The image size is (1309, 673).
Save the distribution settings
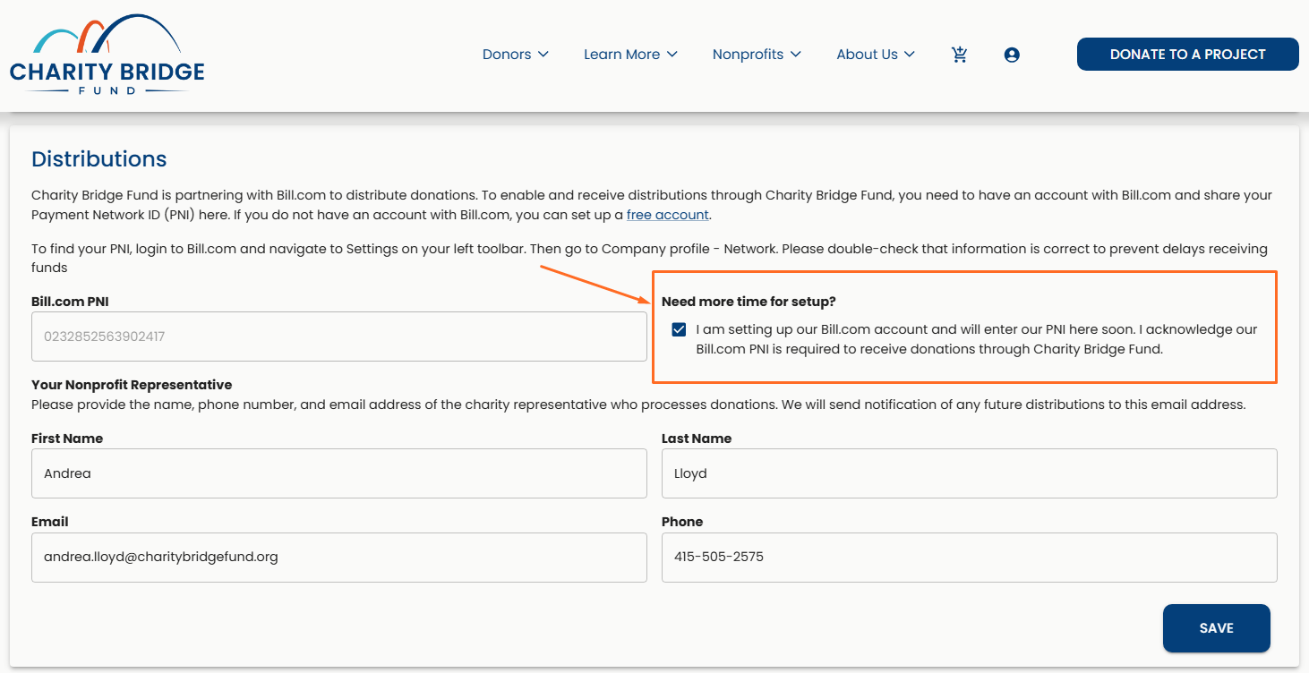[1217, 628]
